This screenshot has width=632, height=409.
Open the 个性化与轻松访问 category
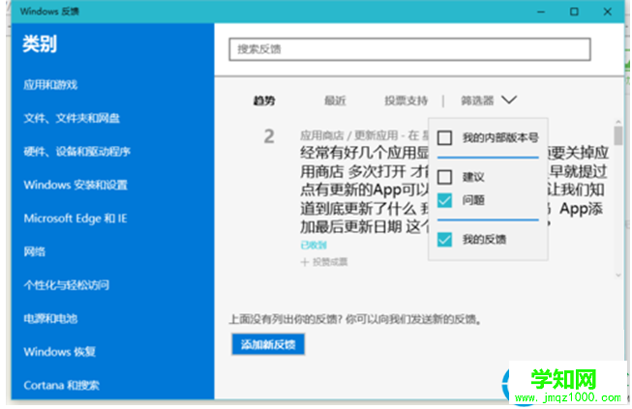point(67,285)
